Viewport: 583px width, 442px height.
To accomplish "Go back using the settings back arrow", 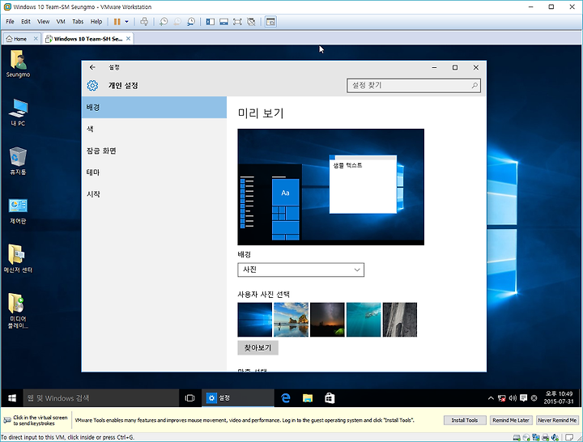I will point(92,67).
